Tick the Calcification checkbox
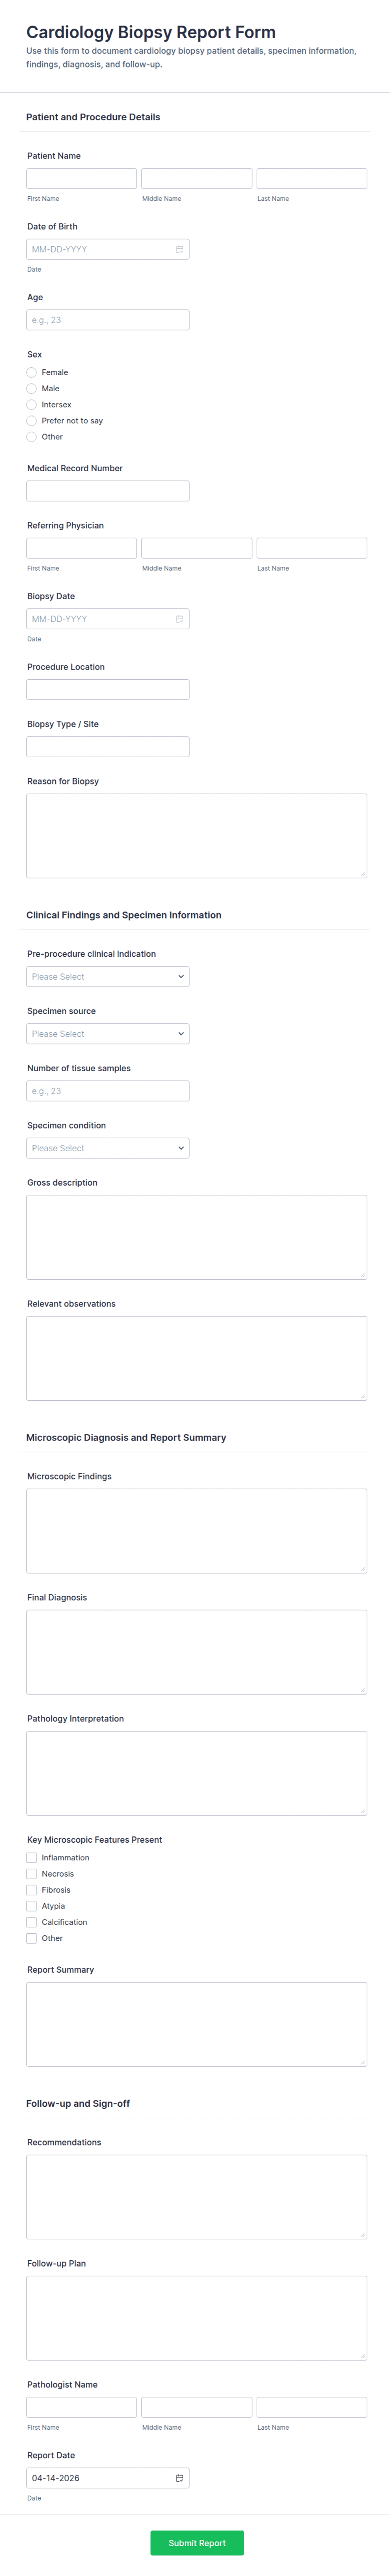The height and width of the screenshot is (2576, 390). 31,1921
